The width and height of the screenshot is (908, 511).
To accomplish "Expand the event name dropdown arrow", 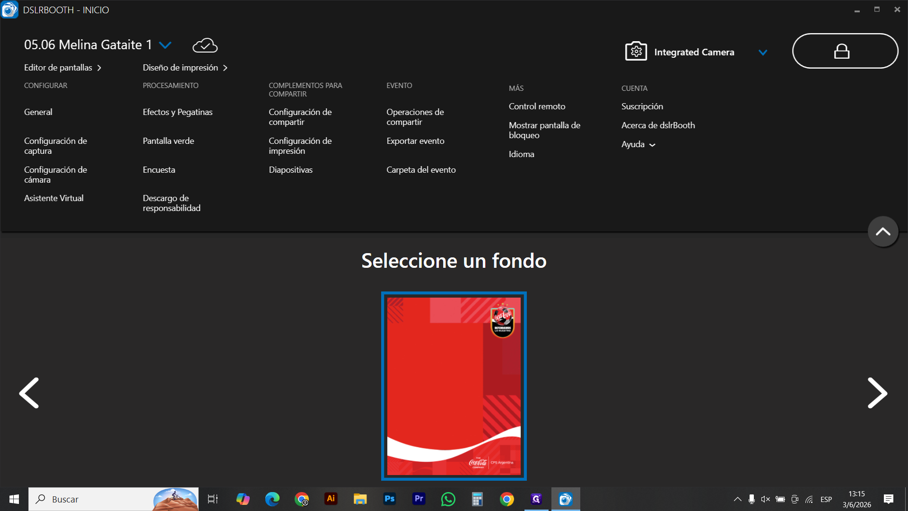I will click(165, 45).
